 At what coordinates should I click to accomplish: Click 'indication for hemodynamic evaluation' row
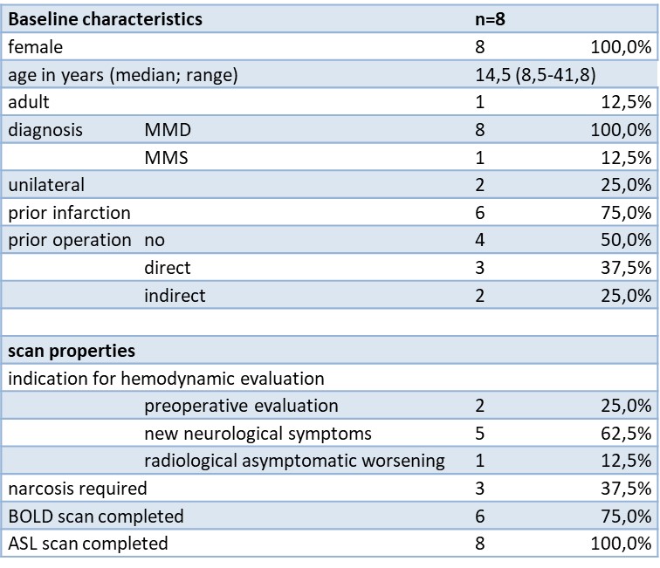(x=166, y=379)
